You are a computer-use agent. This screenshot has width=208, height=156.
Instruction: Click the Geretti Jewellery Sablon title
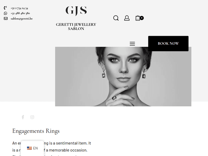click(x=76, y=27)
